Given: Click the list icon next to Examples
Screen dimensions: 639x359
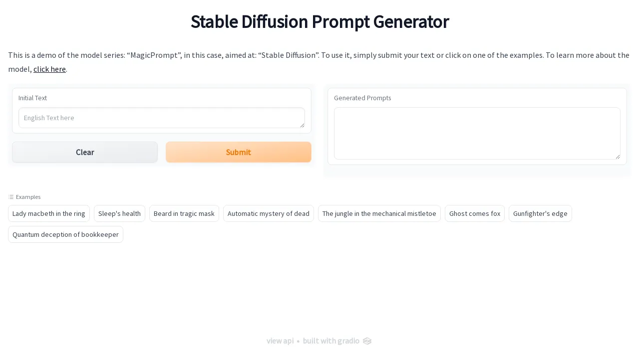Looking at the screenshot, I should tap(10, 196).
